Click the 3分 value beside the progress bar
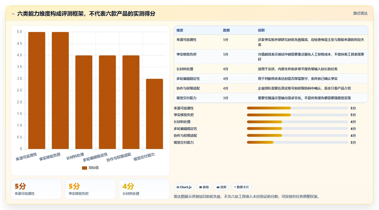The image size is (379, 210). click(353, 142)
